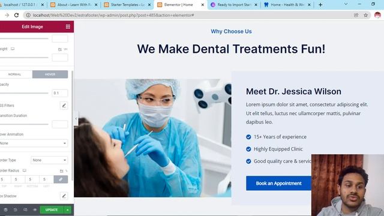This screenshot has width=384, height=216.
Task: Open Elementor navigator from bottom bar
Action: coord(5,210)
